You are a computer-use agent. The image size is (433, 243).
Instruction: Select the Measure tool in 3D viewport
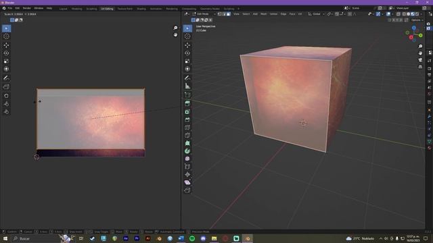[x=187, y=86]
